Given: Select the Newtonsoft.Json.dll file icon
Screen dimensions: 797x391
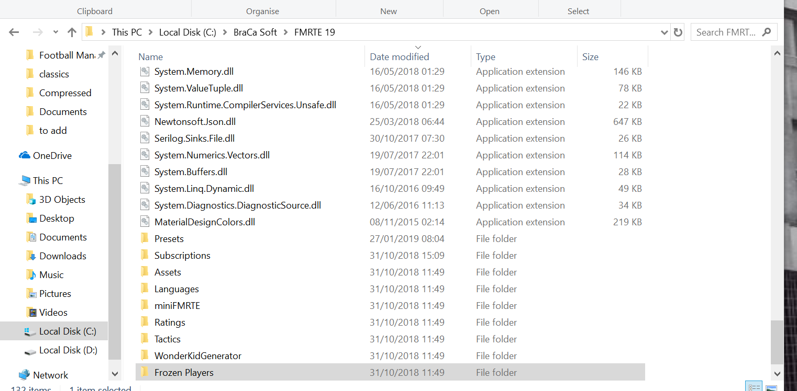Looking at the screenshot, I should 145,122.
